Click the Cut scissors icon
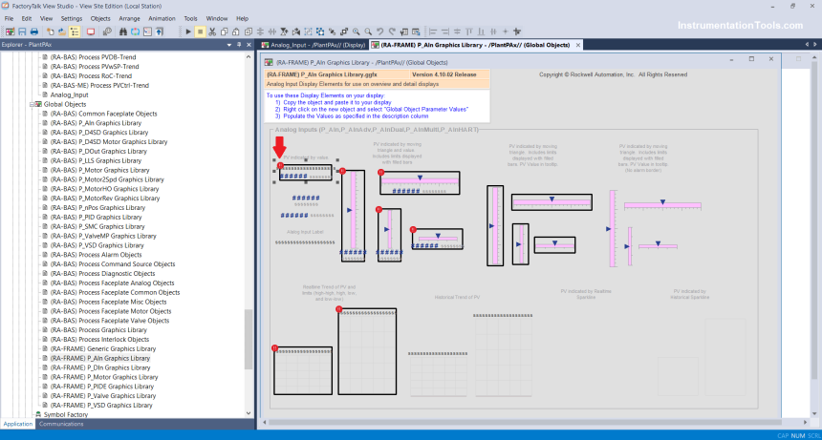Viewport: 822px width, 440px height. click(x=212, y=31)
